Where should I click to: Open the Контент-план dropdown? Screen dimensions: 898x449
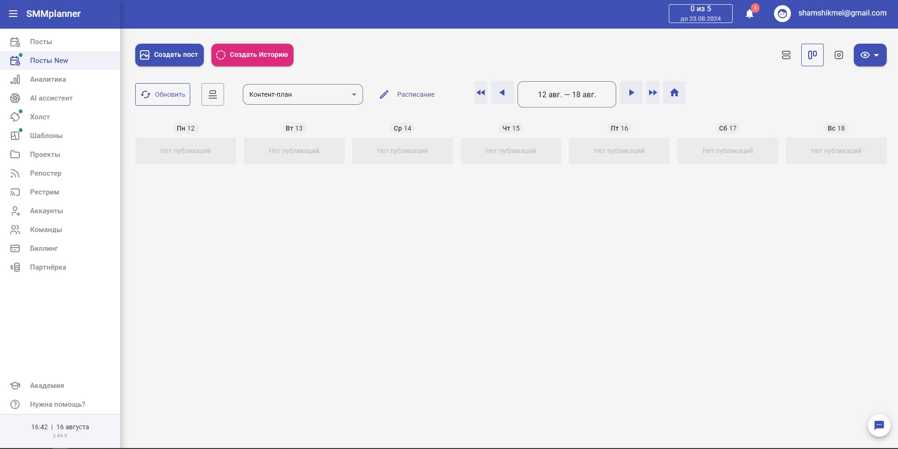pyautogui.click(x=303, y=94)
